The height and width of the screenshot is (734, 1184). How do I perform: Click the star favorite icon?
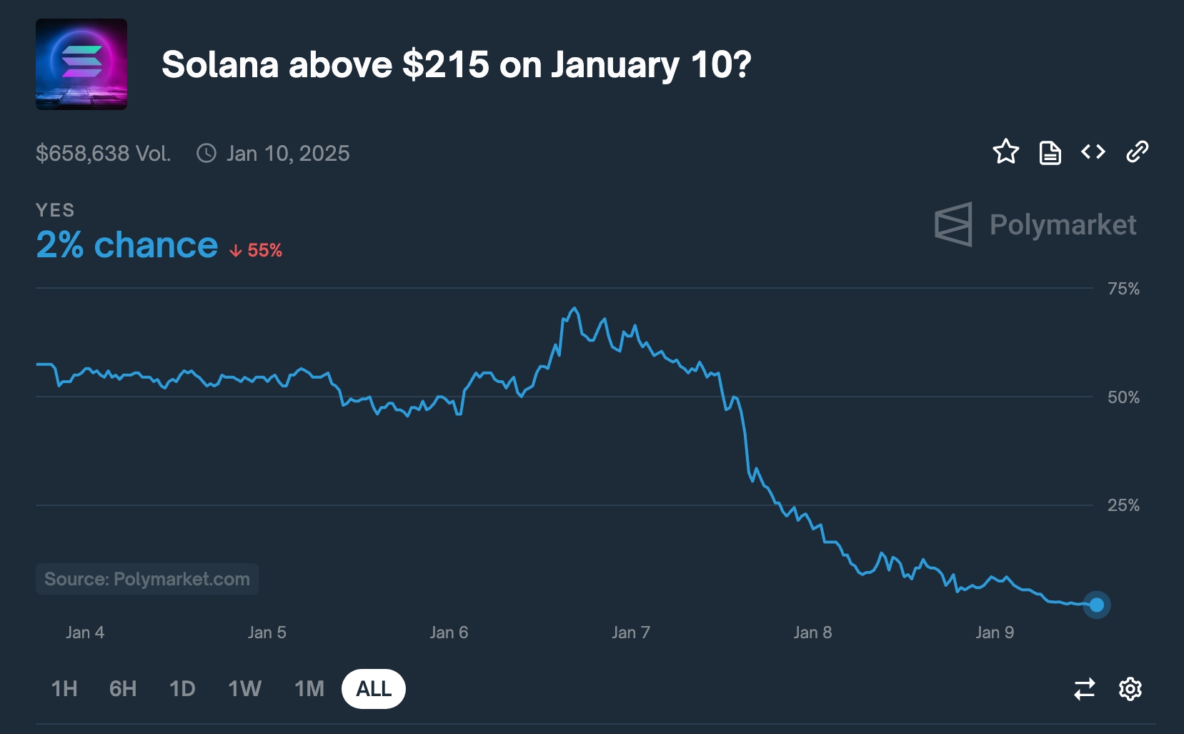click(x=1005, y=152)
